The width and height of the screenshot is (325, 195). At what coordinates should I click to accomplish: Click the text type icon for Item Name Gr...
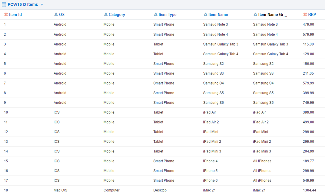(255, 15)
